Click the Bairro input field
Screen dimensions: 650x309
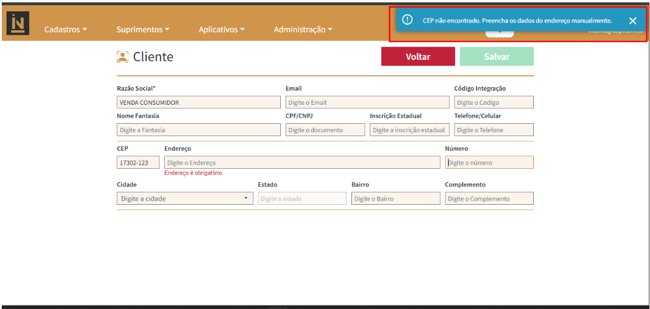coord(395,199)
